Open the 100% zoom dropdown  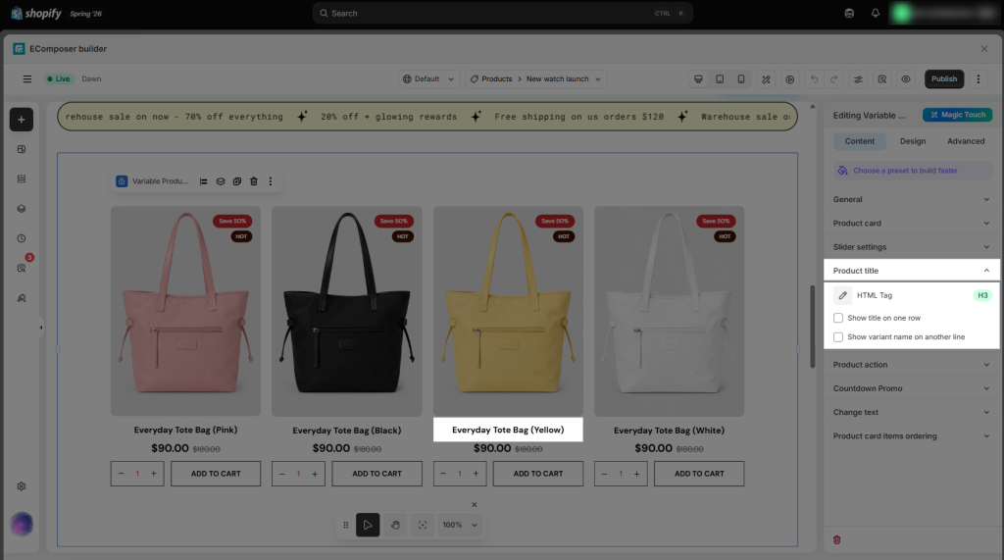[x=460, y=525]
